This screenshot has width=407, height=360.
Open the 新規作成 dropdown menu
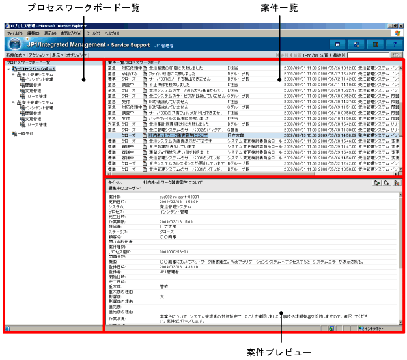[x=16, y=55]
